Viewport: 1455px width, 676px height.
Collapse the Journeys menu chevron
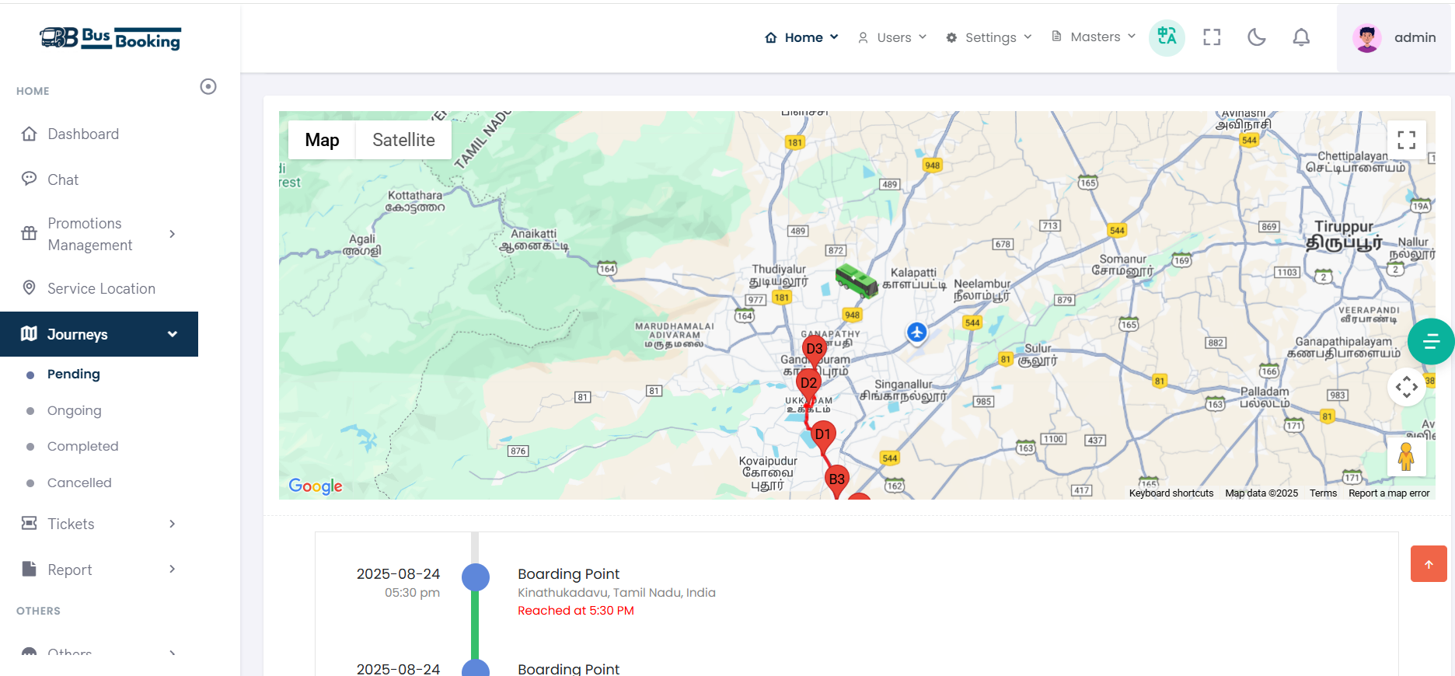[x=173, y=334]
